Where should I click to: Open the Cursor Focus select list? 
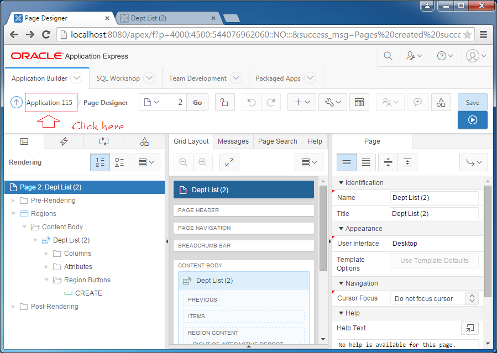(x=434, y=298)
